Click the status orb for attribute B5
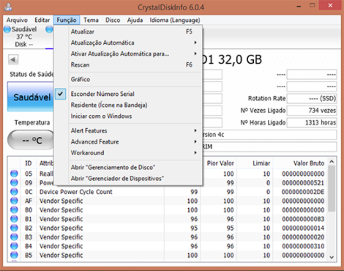Viewport: 344px width, 271px height. coord(14,255)
